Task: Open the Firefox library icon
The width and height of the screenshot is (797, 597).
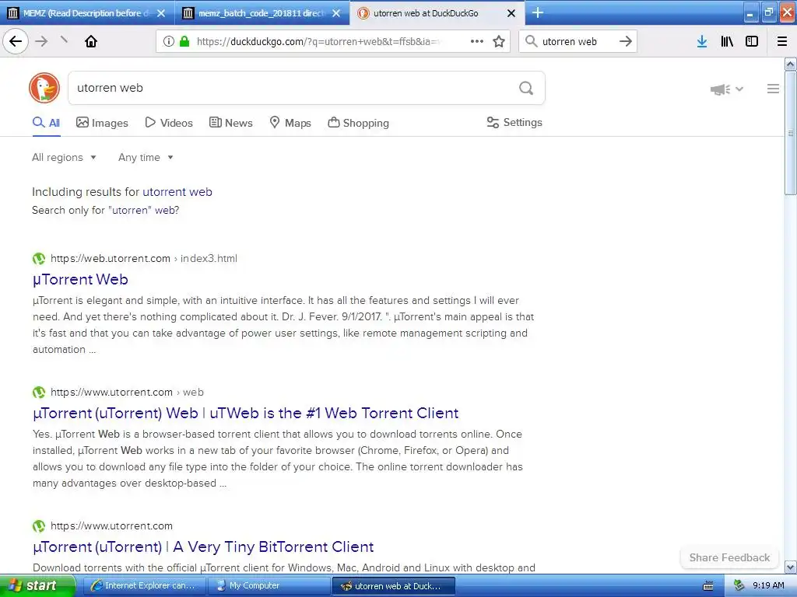Action: click(x=727, y=41)
